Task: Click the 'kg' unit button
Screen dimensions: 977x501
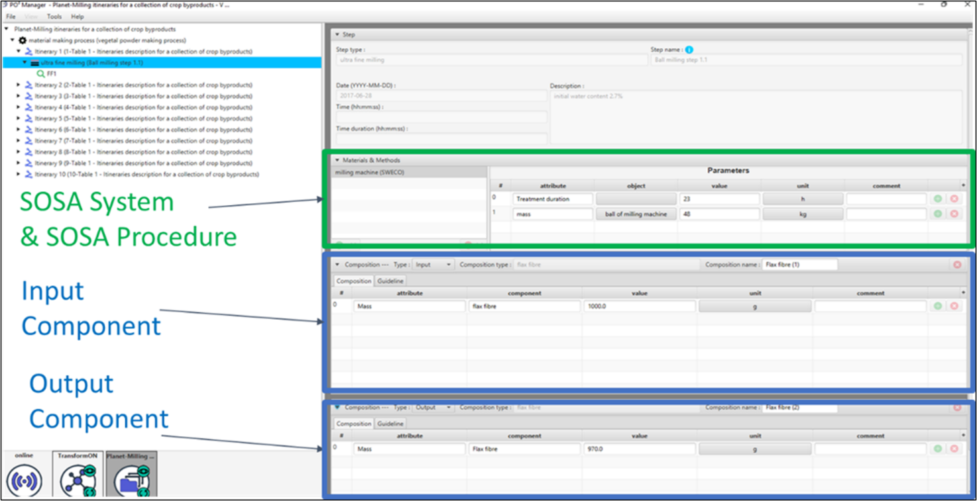Action: pos(803,214)
